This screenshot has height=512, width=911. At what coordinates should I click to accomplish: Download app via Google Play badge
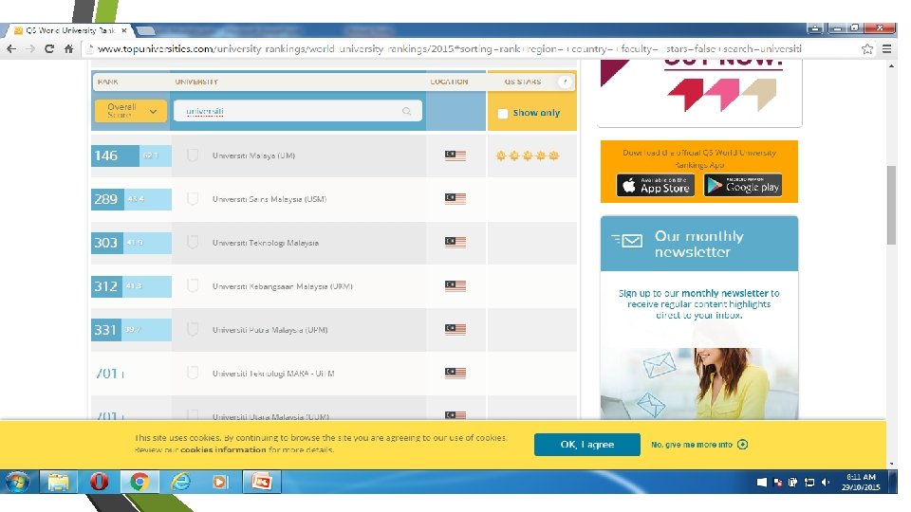[742, 185]
